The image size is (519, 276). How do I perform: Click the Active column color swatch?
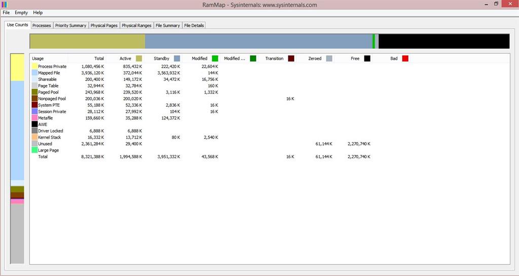point(139,59)
